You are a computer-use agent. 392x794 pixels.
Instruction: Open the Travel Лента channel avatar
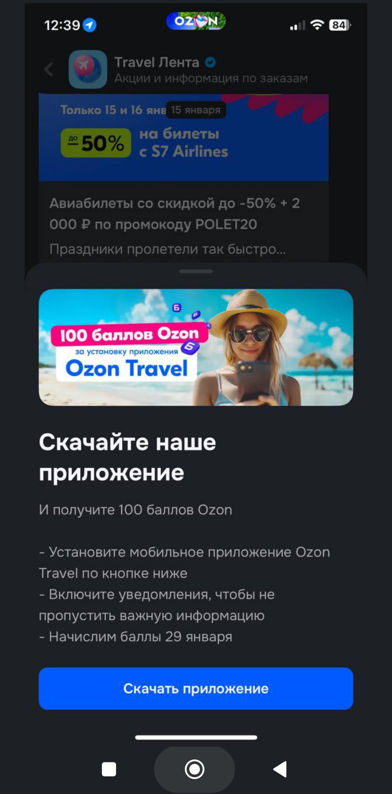88,69
